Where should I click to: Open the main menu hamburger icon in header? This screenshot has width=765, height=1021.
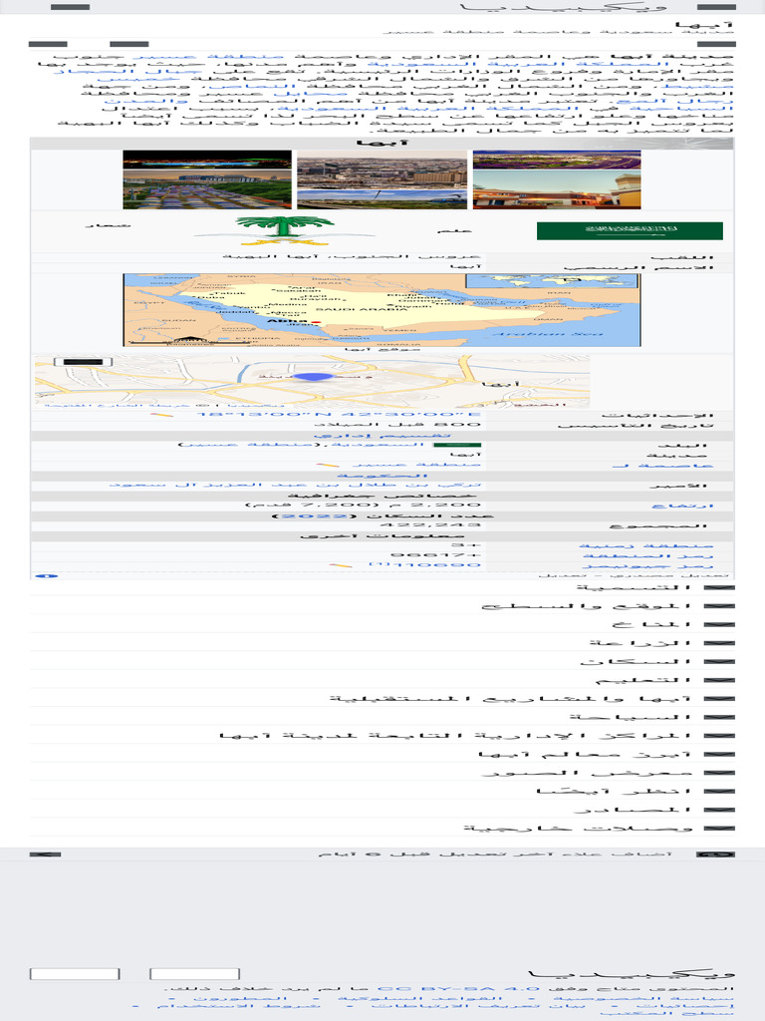716,7
